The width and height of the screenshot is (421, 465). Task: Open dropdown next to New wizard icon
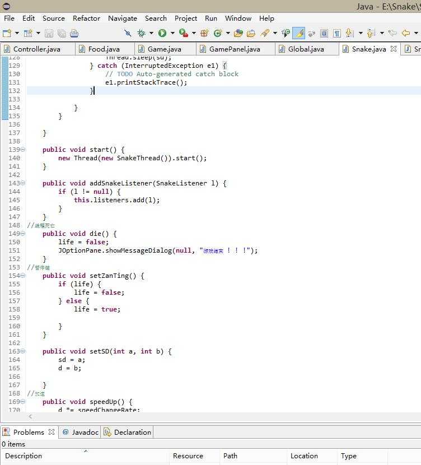point(17,33)
